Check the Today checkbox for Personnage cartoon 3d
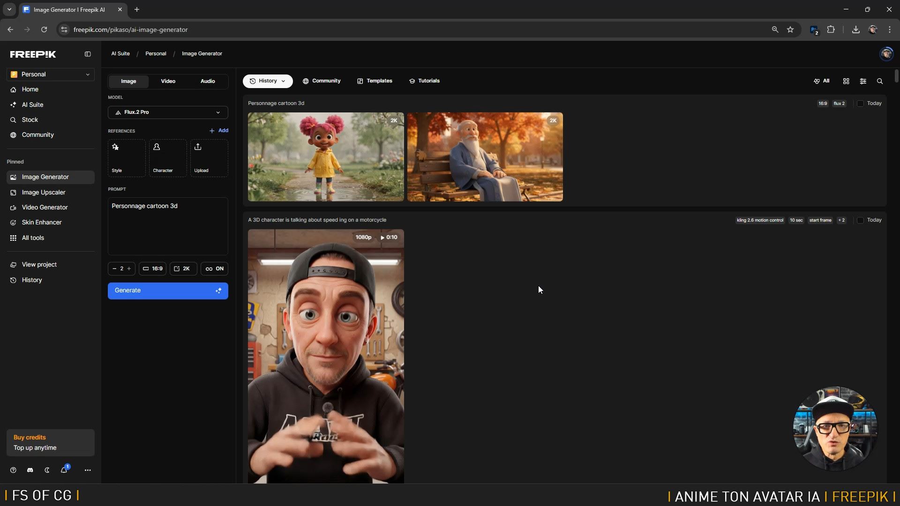 (861, 103)
